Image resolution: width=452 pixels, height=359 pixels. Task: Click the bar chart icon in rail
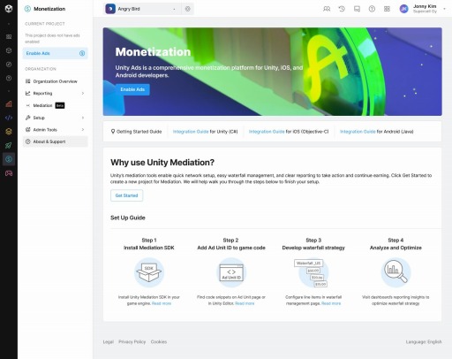pos(9,103)
